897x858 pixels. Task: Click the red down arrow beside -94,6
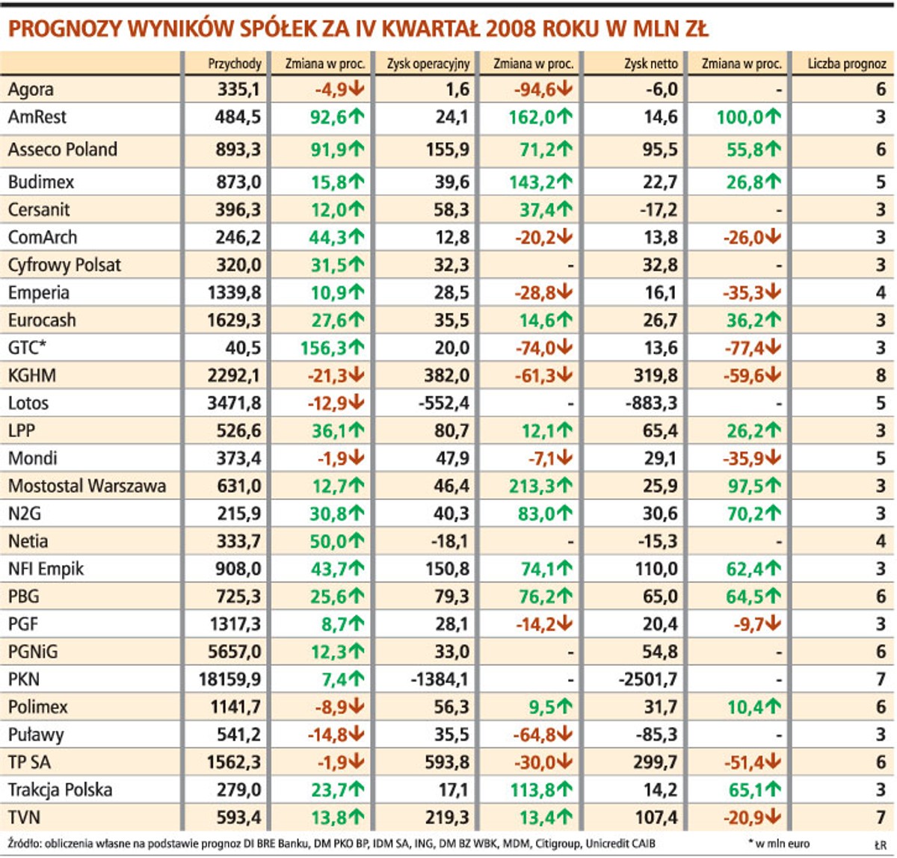tap(564, 88)
